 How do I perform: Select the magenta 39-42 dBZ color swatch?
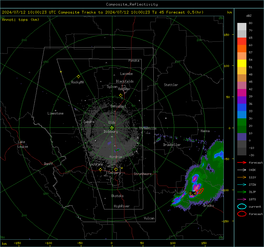tap(242, 93)
